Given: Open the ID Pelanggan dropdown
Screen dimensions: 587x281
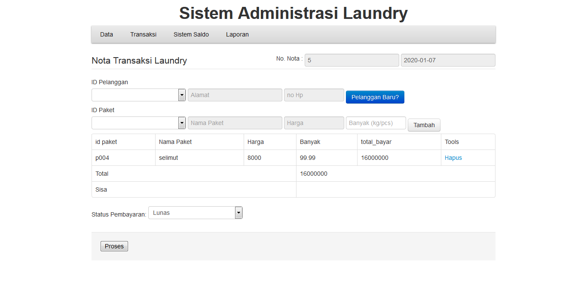Looking at the screenshot, I should 138,95.
